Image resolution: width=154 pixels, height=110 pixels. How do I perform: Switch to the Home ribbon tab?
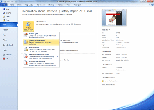[x=12, y=5]
